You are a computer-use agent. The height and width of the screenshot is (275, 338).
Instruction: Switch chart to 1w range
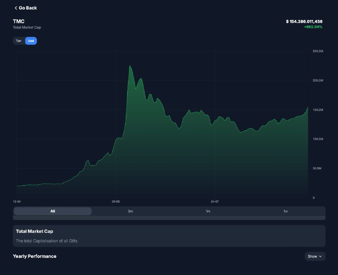coord(286,211)
